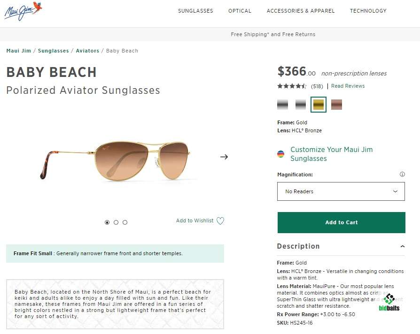The height and width of the screenshot is (334, 420).
Task: Select the second image carousel dot
Action: point(116,222)
